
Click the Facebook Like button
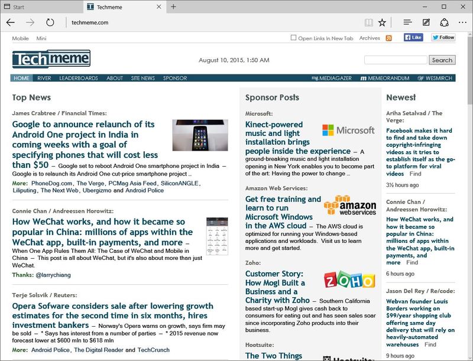[413, 37]
